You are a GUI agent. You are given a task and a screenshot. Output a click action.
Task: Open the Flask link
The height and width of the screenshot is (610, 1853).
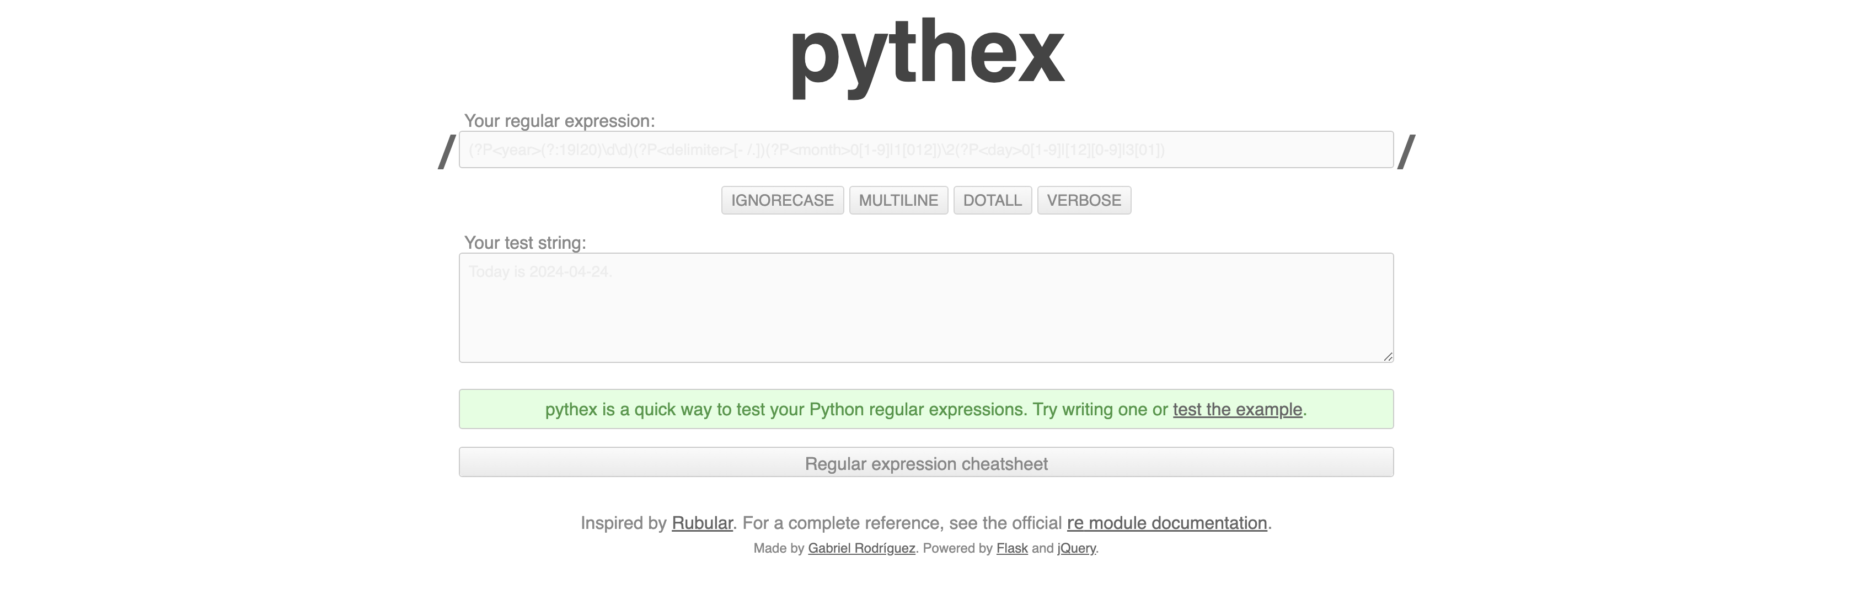pyautogui.click(x=1011, y=548)
